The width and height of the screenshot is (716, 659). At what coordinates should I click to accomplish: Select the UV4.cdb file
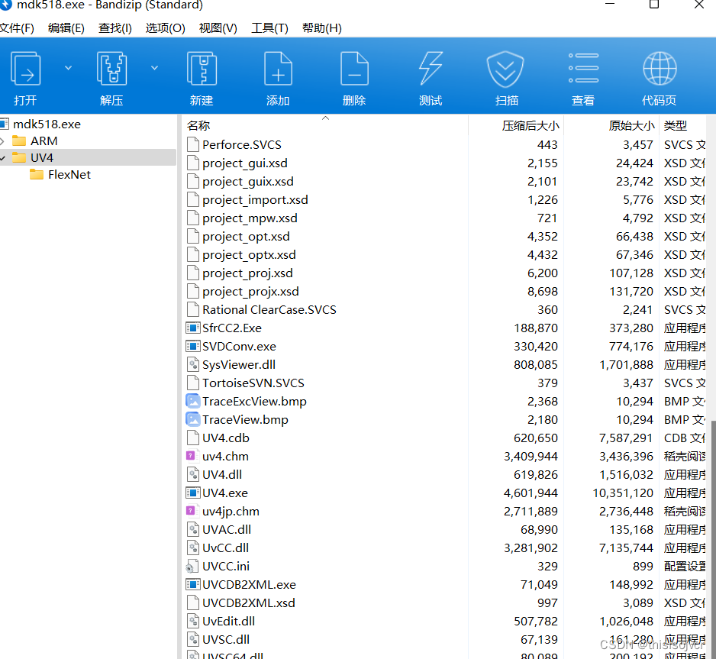(226, 438)
